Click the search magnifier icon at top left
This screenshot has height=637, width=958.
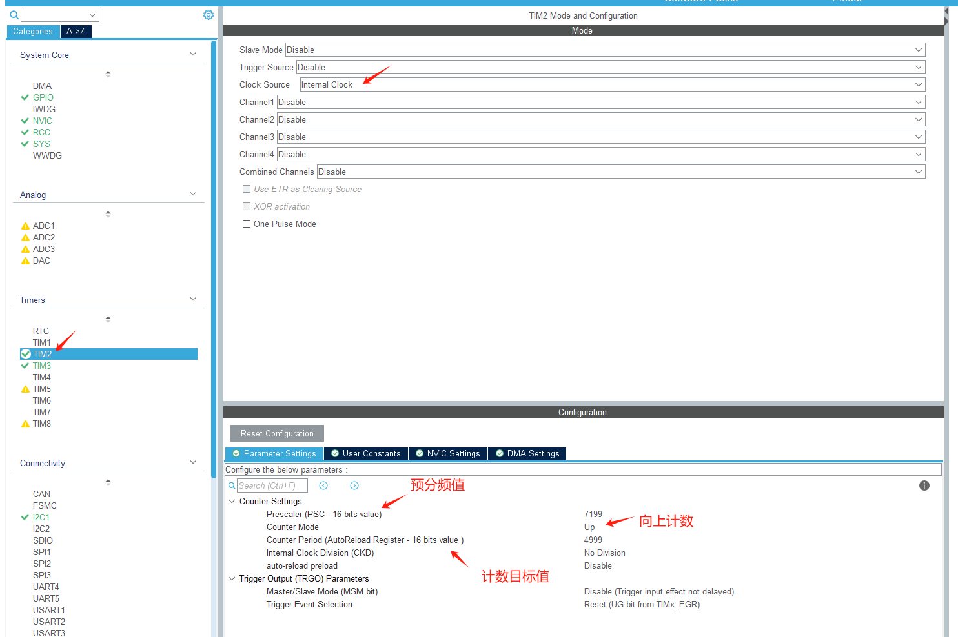[x=14, y=15]
